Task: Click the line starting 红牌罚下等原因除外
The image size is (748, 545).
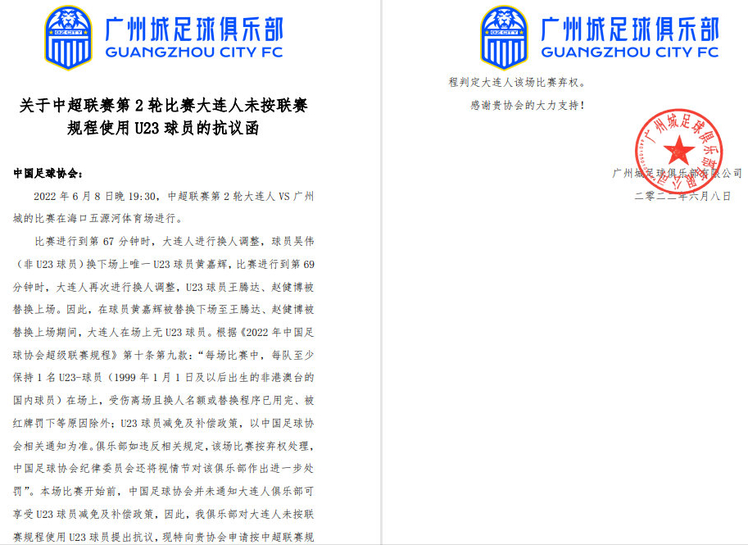Action: 164,424
